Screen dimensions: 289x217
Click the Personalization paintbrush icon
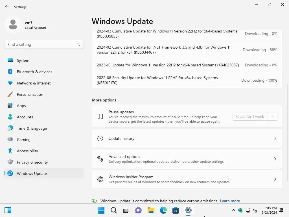10,94
